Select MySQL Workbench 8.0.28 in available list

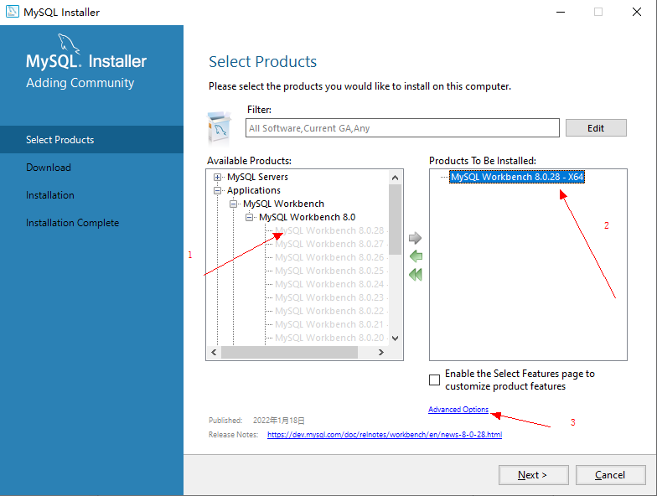pos(329,230)
